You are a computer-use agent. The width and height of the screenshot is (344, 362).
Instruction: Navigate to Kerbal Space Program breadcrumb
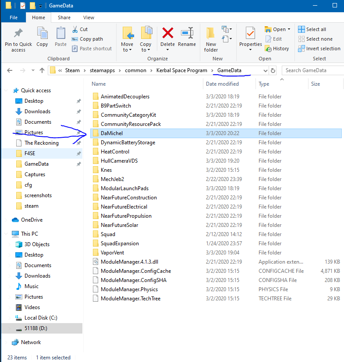pos(181,70)
